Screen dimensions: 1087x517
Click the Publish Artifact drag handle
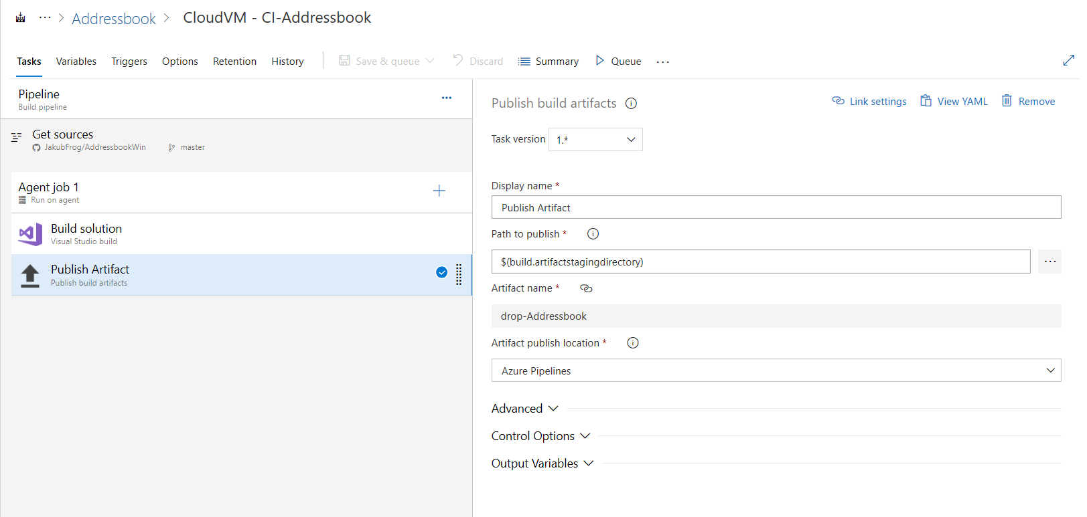click(459, 274)
